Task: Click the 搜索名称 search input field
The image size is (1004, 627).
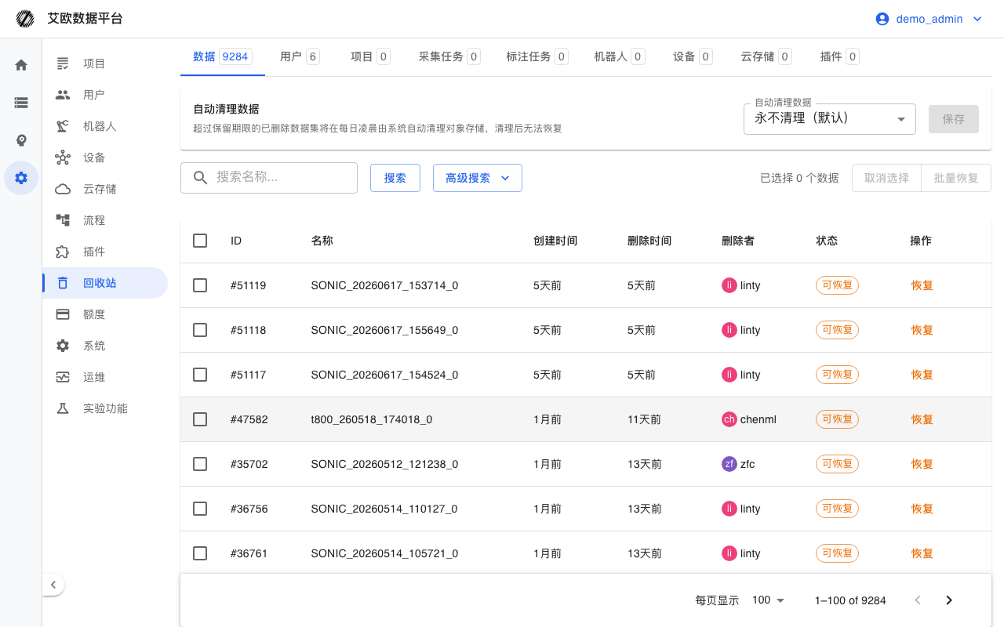Action: [269, 178]
